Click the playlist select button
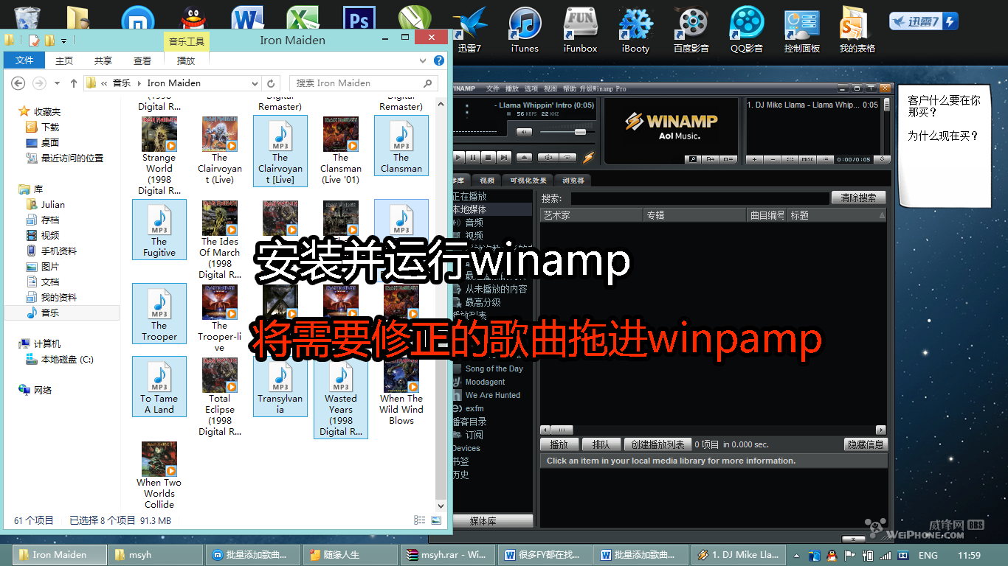Image resolution: width=1008 pixels, height=566 pixels. [790, 159]
